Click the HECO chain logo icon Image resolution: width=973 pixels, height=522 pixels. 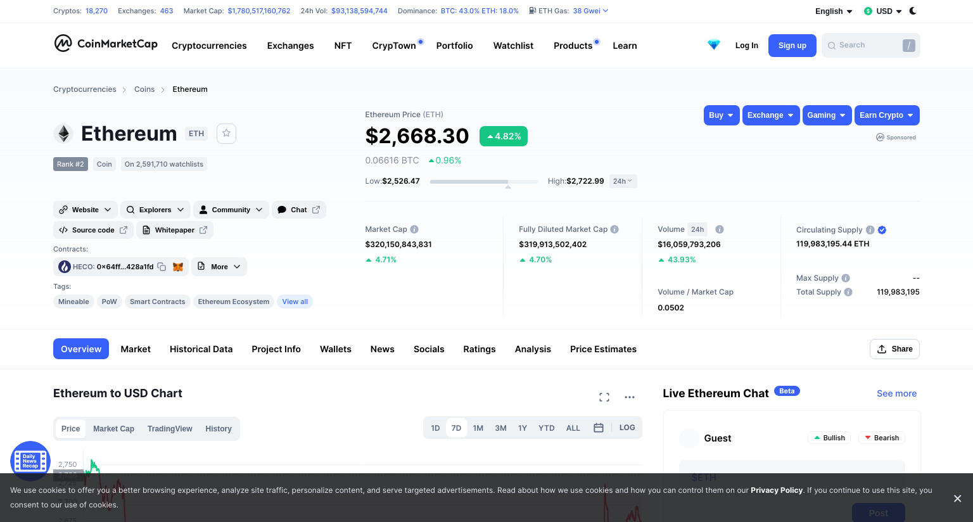(x=65, y=267)
